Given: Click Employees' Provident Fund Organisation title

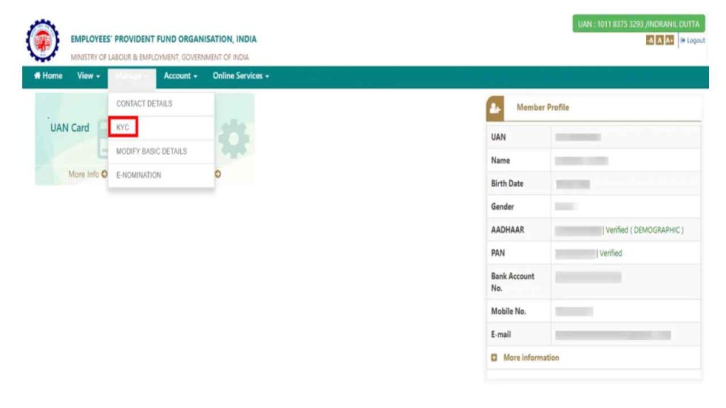Looking at the screenshot, I should coord(164,39).
